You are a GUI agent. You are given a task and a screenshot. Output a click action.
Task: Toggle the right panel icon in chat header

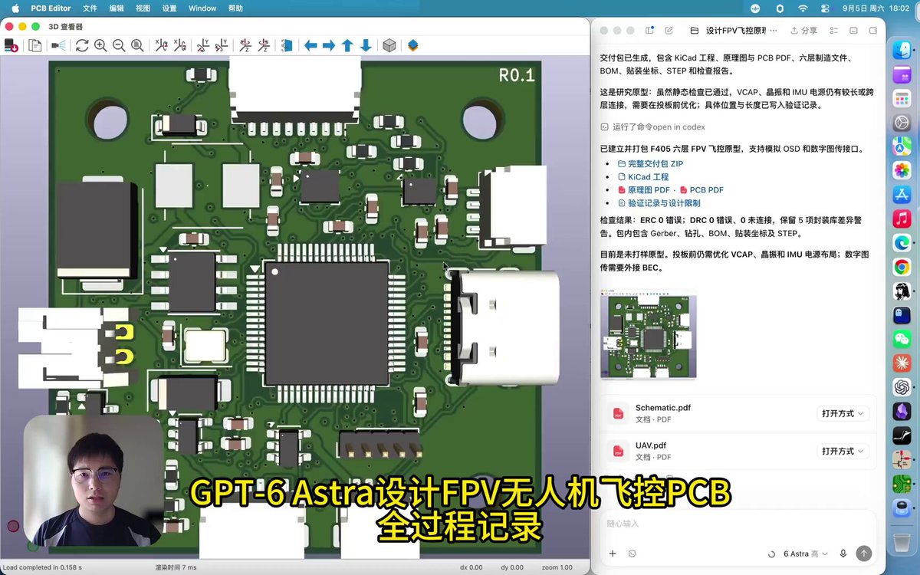(x=872, y=31)
